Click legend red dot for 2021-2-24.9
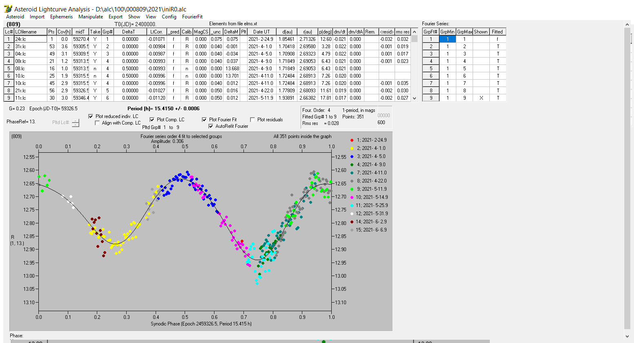The height and width of the screenshot is (343, 634). coord(352,140)
